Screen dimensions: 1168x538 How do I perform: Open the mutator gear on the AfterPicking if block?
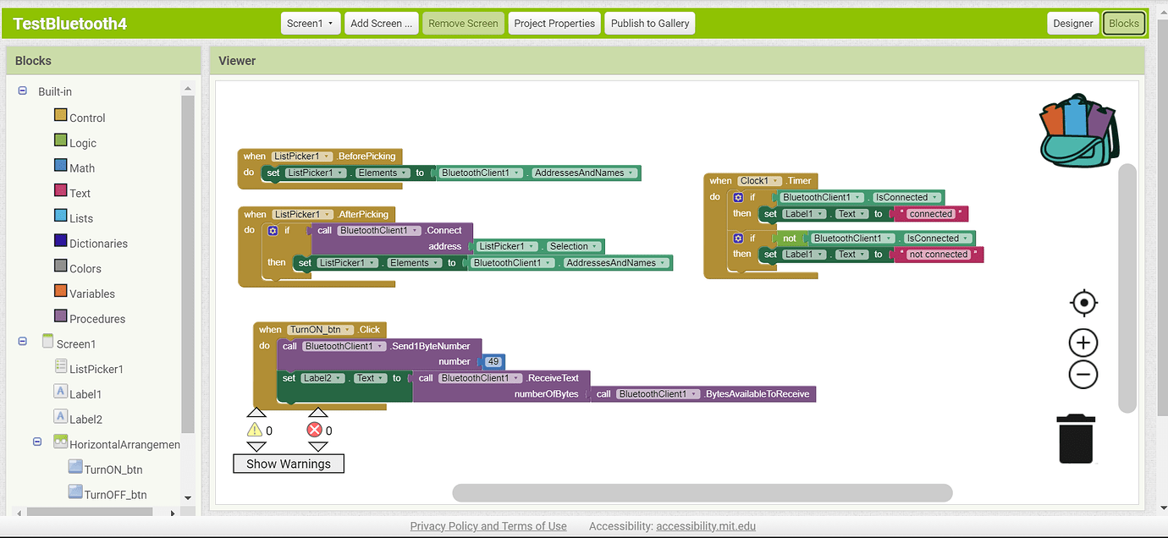coord(271,229)
